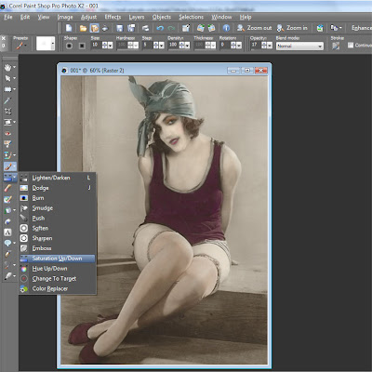Click the Opacity value field
Viewport: 372px width, 372px height.
coord(256,46)
